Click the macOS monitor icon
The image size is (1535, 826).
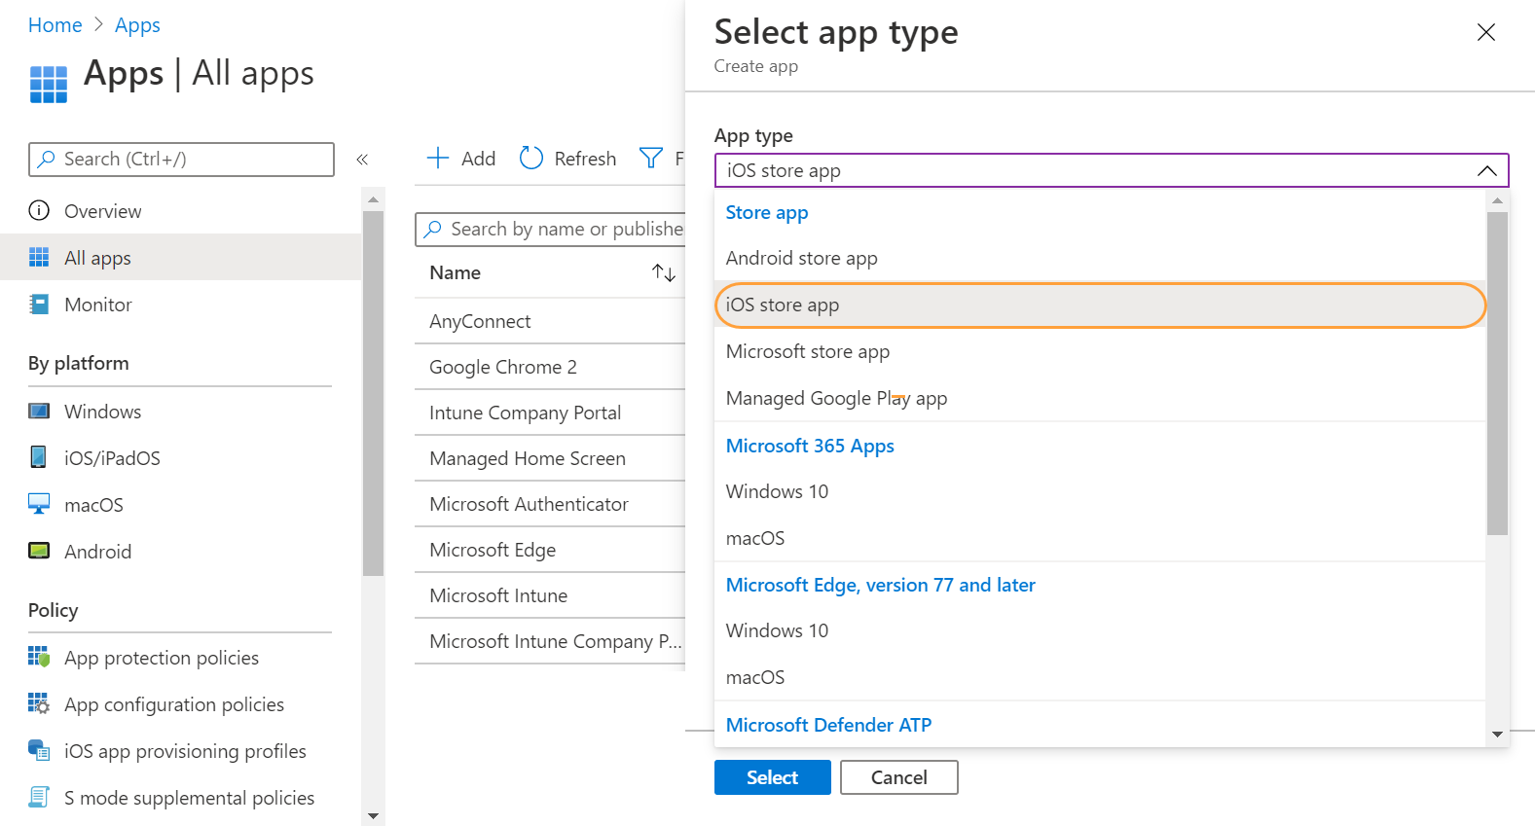tap(39, 503)
